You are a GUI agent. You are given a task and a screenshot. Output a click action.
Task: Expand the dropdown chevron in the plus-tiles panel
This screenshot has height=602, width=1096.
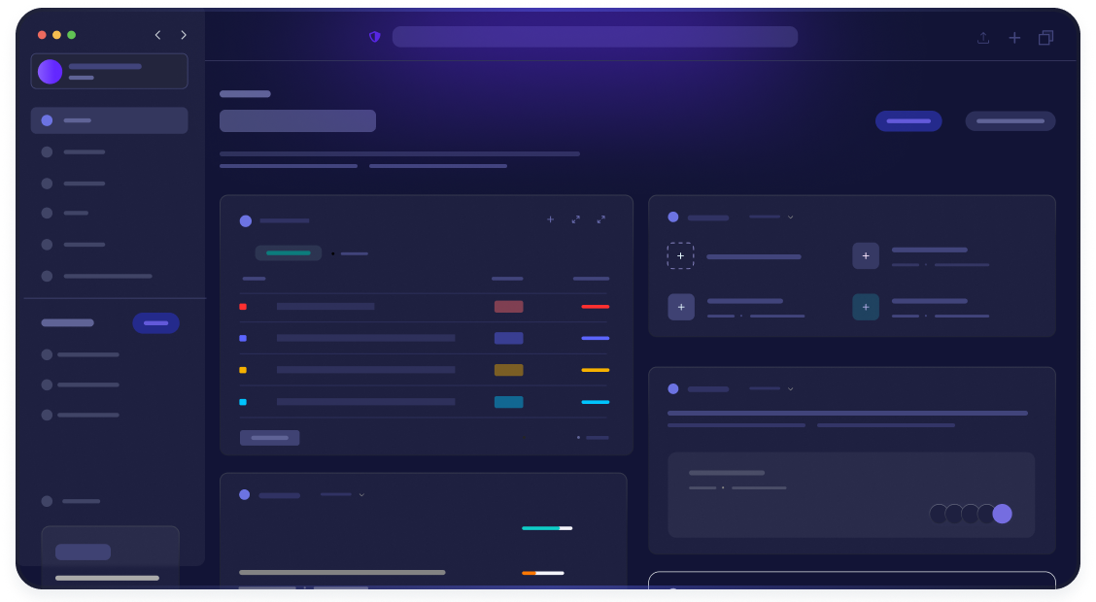(790, 217)
